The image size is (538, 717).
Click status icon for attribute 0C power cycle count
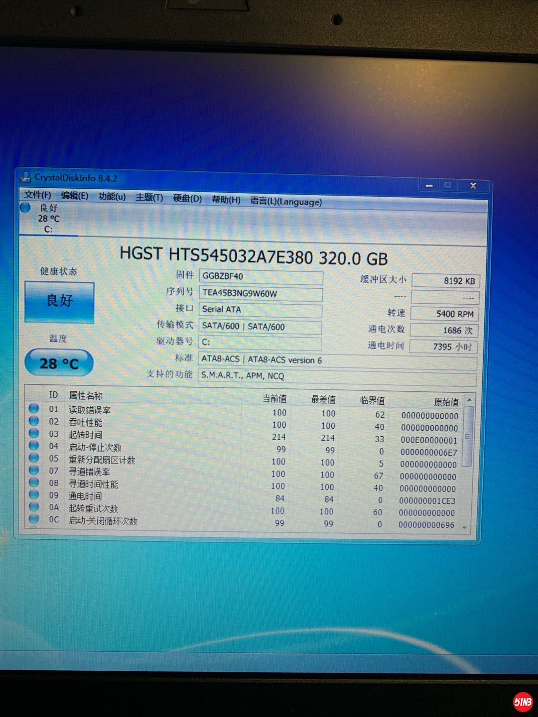34,519
